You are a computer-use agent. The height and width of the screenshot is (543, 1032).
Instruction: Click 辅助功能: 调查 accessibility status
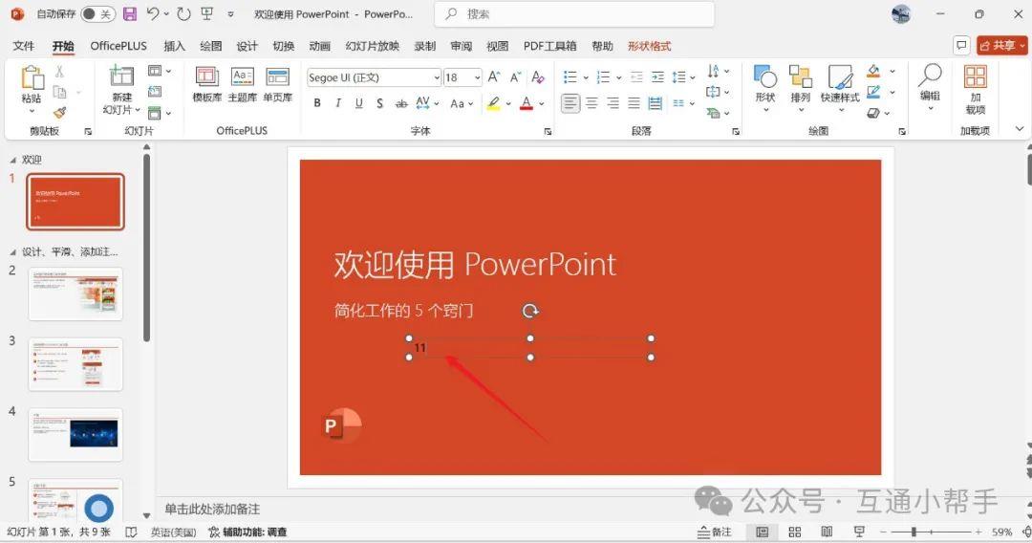(247, 532)
